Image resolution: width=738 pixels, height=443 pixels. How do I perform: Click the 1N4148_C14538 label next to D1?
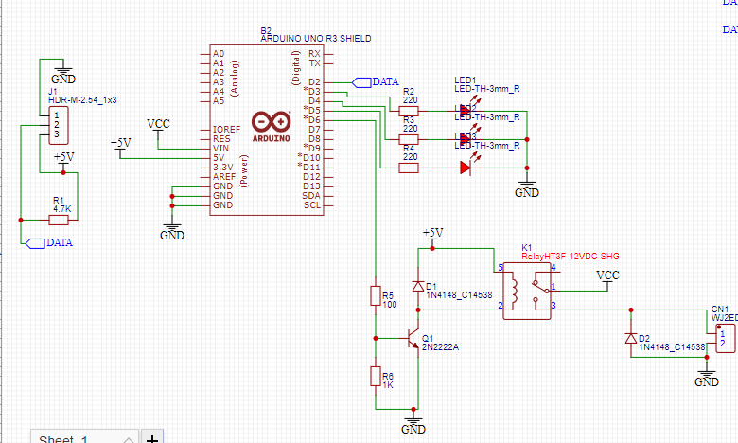(x=459, y=295)
